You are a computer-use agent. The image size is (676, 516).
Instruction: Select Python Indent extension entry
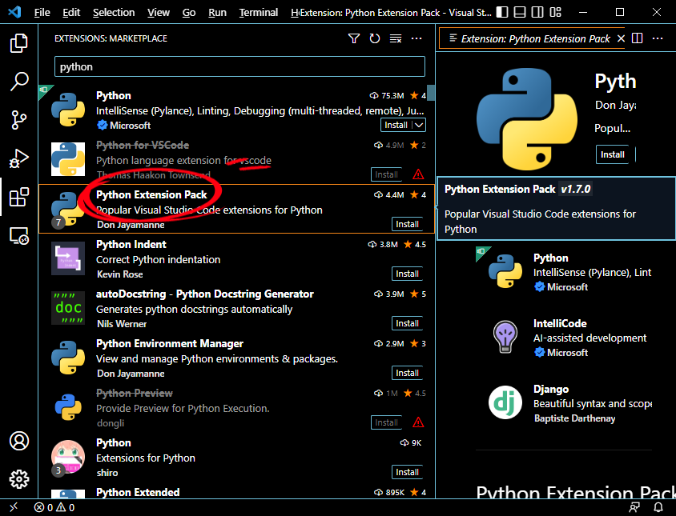coord(236,259)
